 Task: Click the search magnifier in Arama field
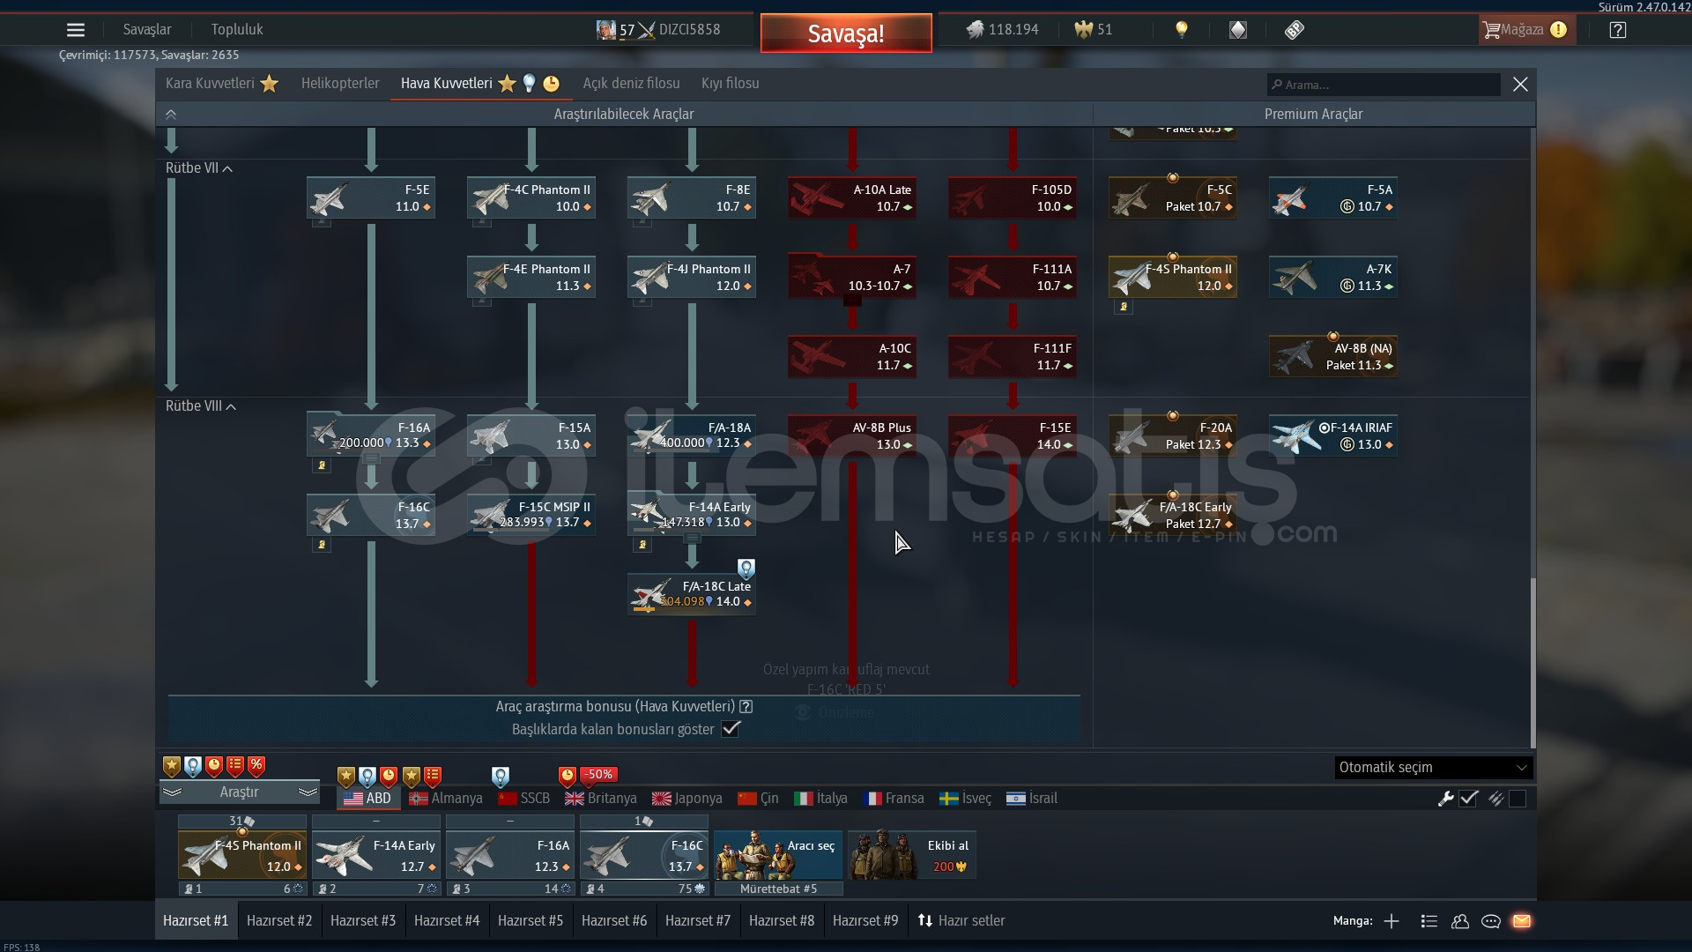(x=1277, y=85)
